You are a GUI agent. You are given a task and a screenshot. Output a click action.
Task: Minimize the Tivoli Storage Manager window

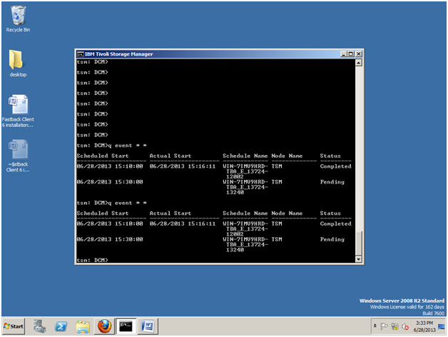click(344, 54)
